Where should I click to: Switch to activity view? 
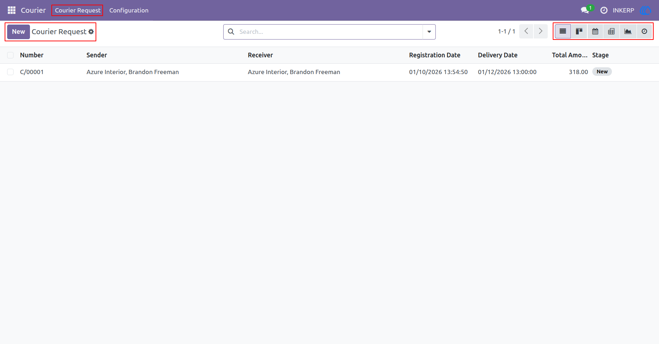(644, 31)
